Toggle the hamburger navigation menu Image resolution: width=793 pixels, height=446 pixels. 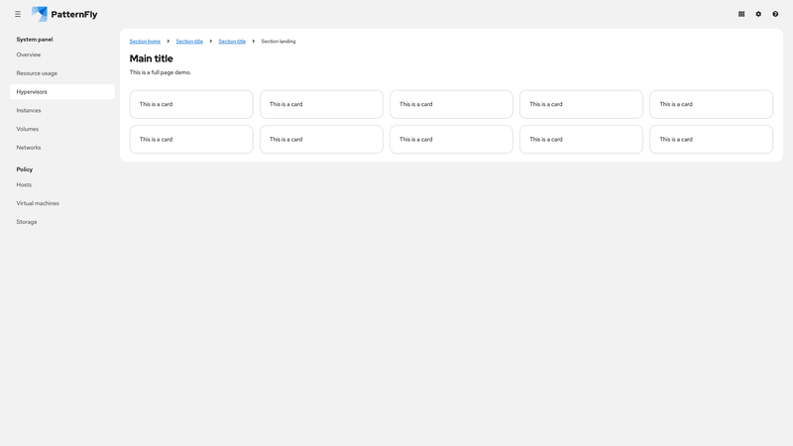tap(18, 14)
